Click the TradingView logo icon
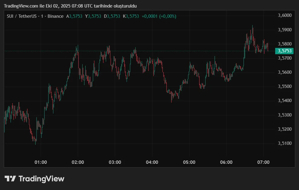Image resolution: width=299 pixels, height=190 pixels. coord(10,179)
